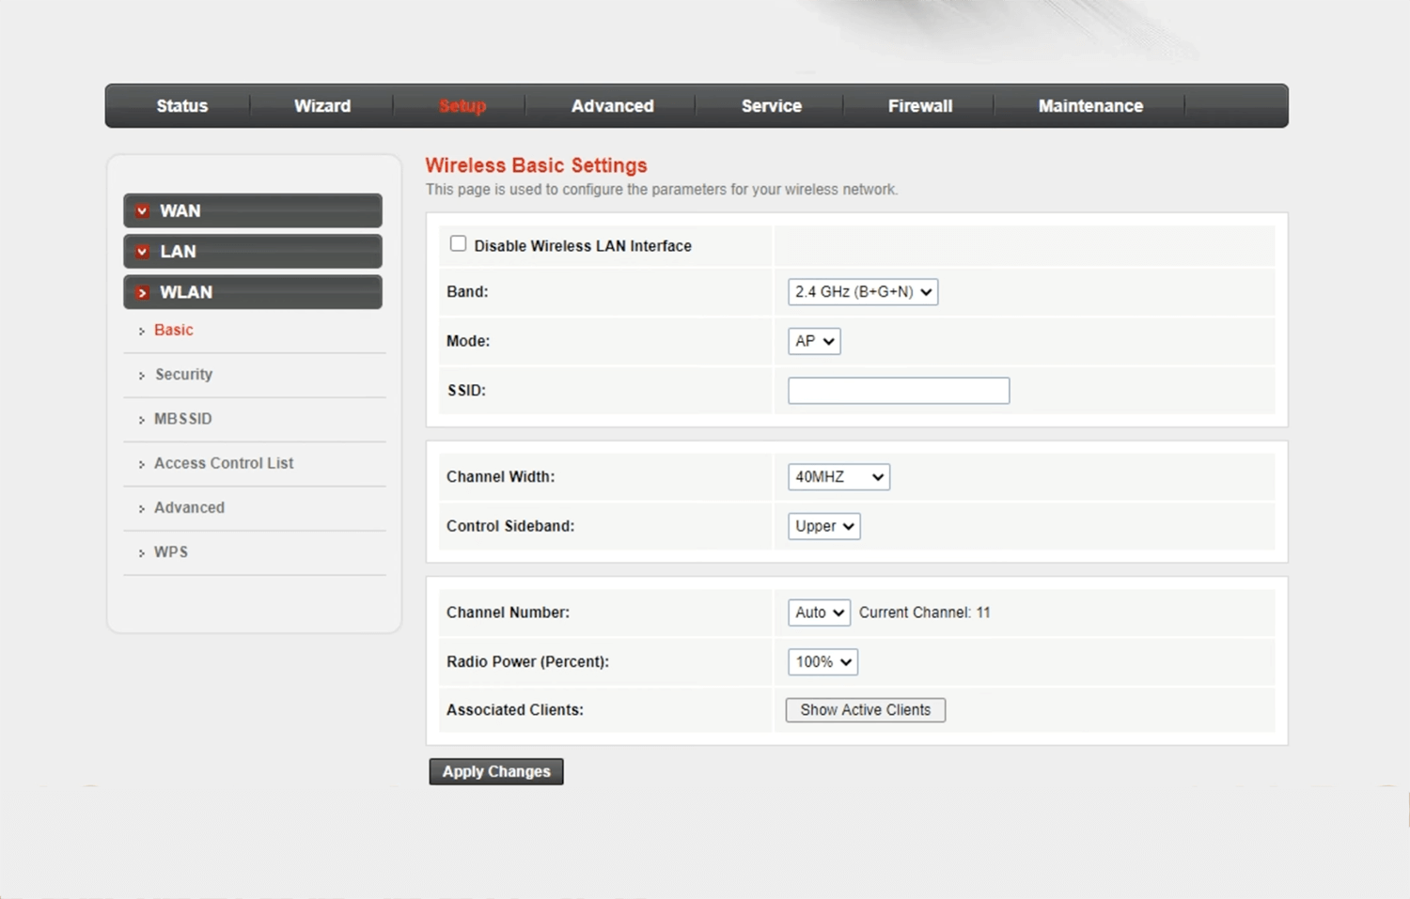Open the Security page in sidebar

coord(183,375)
